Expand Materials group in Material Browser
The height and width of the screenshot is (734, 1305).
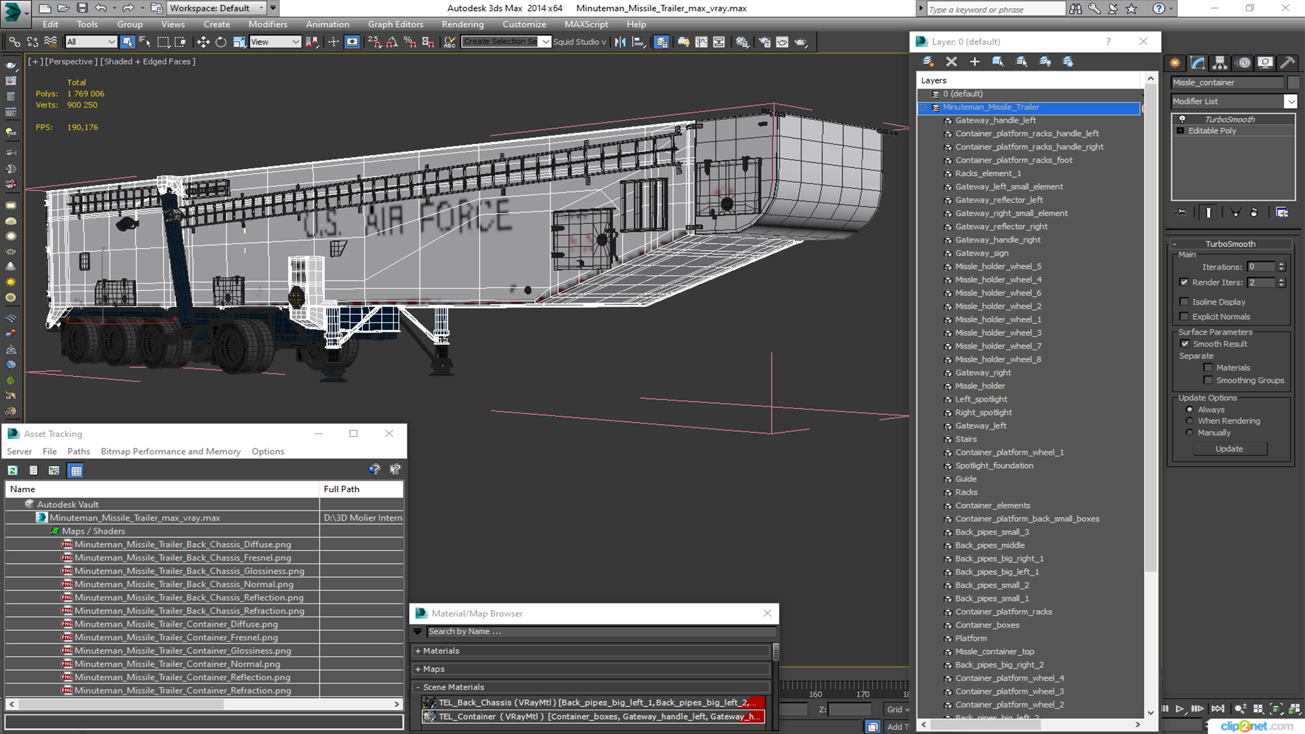coord(418,651)
